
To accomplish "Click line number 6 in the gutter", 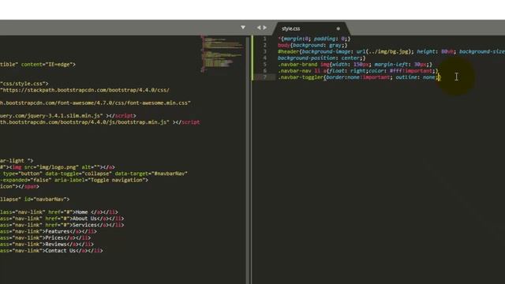I will [x=265, y=71].
